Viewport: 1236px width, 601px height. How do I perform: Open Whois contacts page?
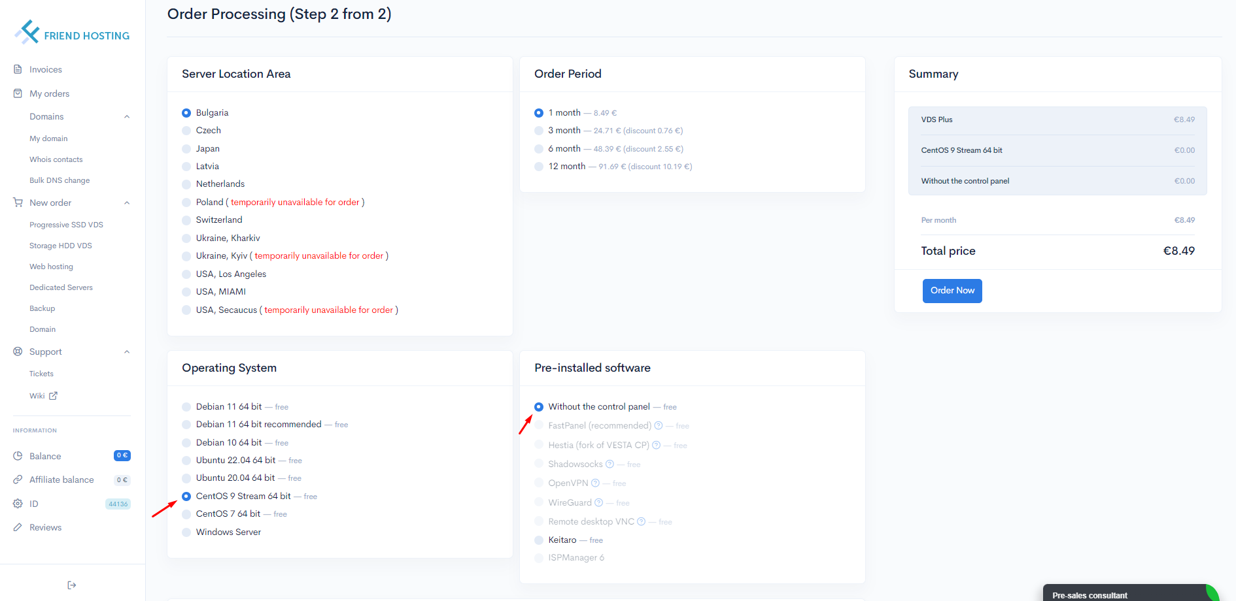tap(56, 159)
